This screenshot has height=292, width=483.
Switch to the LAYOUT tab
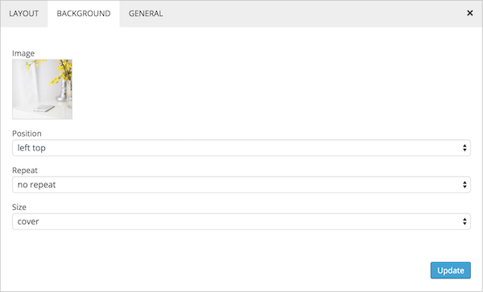click(x=23, y=14)
